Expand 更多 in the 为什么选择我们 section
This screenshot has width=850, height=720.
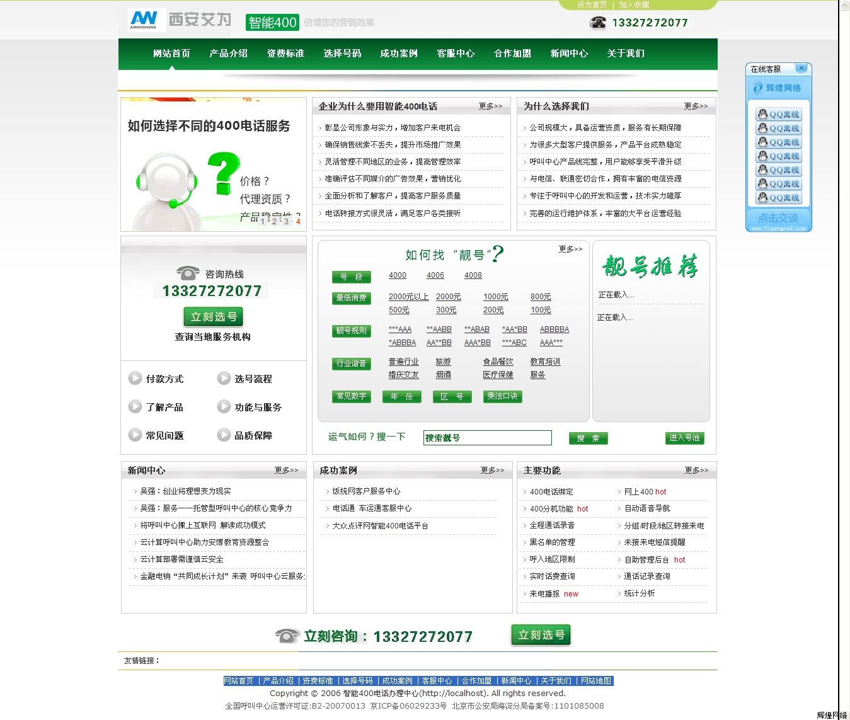[696, 106]
